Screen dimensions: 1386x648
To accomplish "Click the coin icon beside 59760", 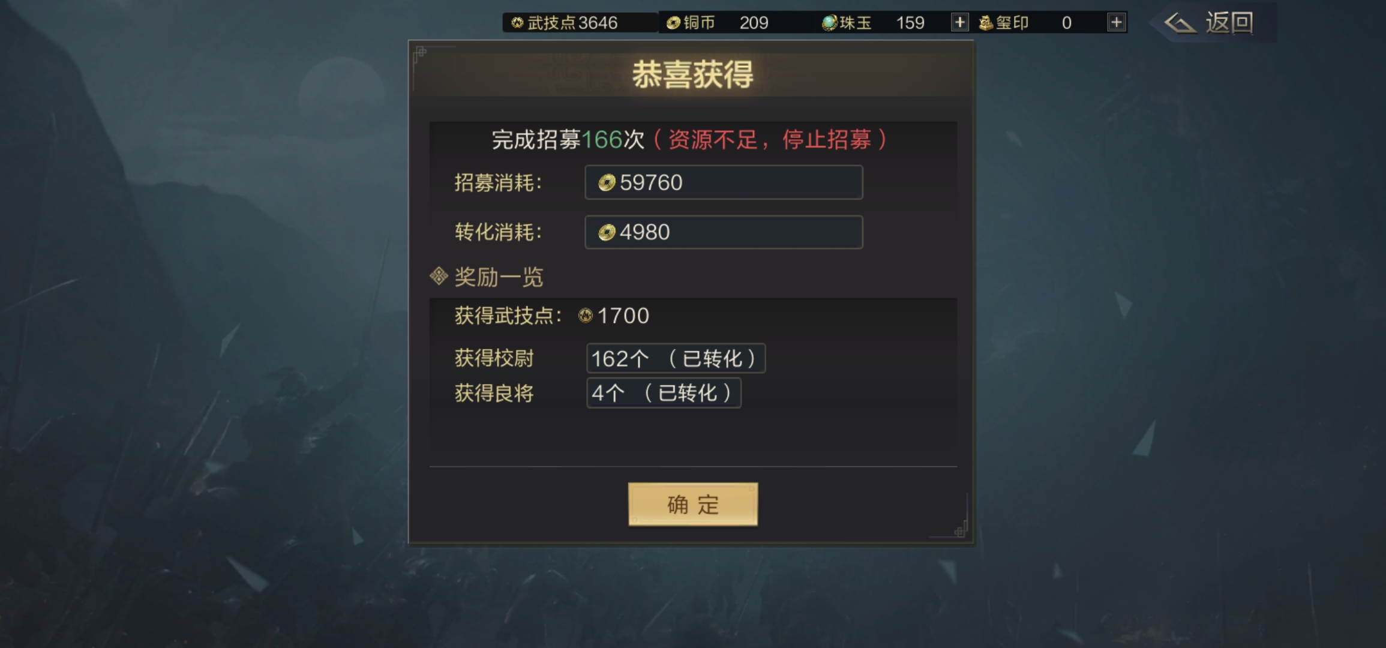I will [x=607, y=182].
